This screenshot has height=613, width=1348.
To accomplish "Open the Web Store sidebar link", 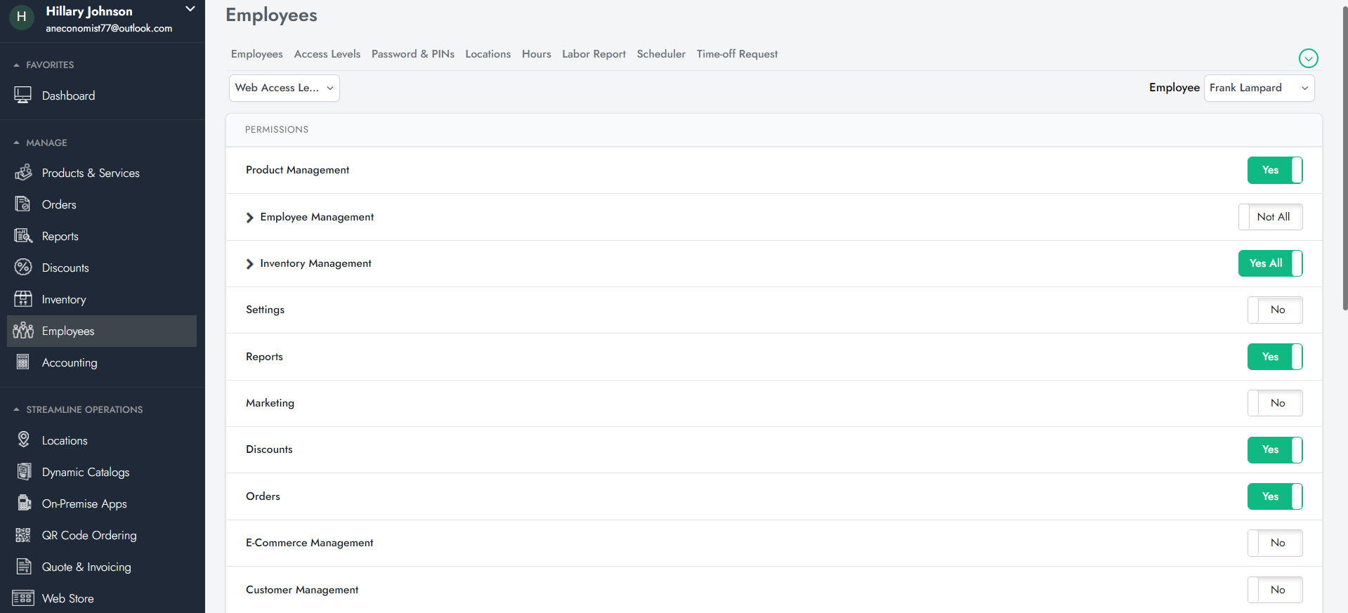I will point(67,598).
